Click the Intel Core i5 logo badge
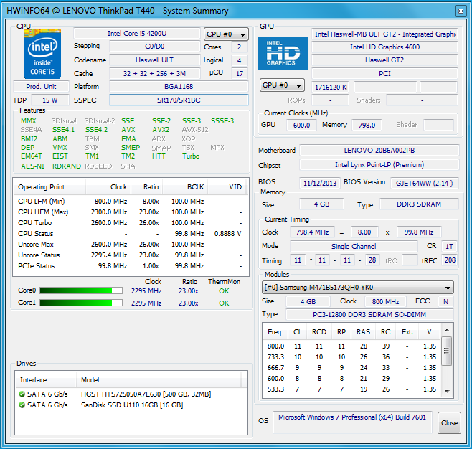 [x=42, y=54]
